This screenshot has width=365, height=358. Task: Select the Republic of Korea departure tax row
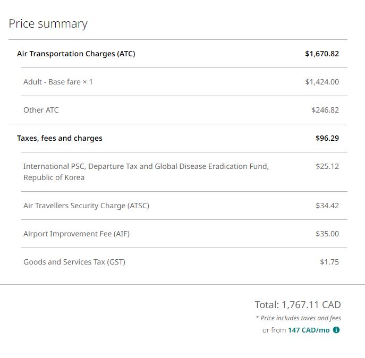point(146,172)
